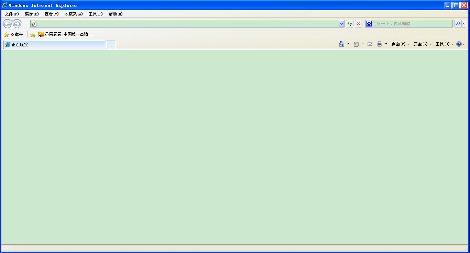Image resolution: width=470 pixels, height=253 pixels.
Task: Maximize the Internet Explorer window
Action: point(456,5)
